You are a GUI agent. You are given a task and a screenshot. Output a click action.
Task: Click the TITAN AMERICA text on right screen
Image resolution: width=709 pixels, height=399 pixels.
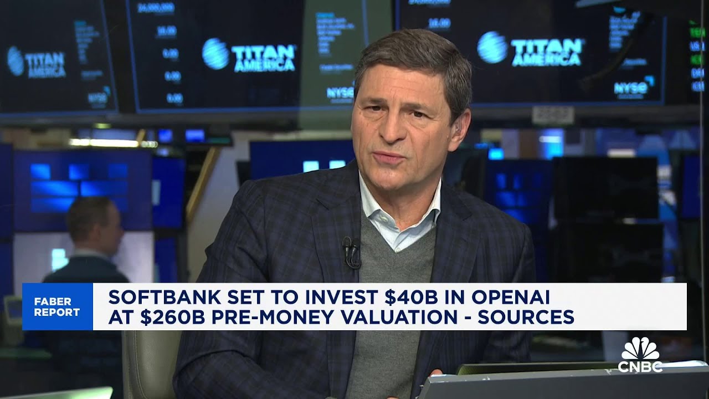pyautogui.click(x=547, y=52)
